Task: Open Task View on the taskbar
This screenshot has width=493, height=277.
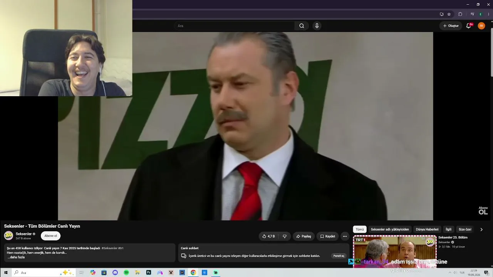Action: tap(81, 272)
